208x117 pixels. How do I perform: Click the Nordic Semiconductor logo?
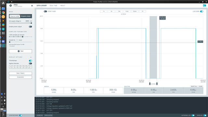coord(204,6)
